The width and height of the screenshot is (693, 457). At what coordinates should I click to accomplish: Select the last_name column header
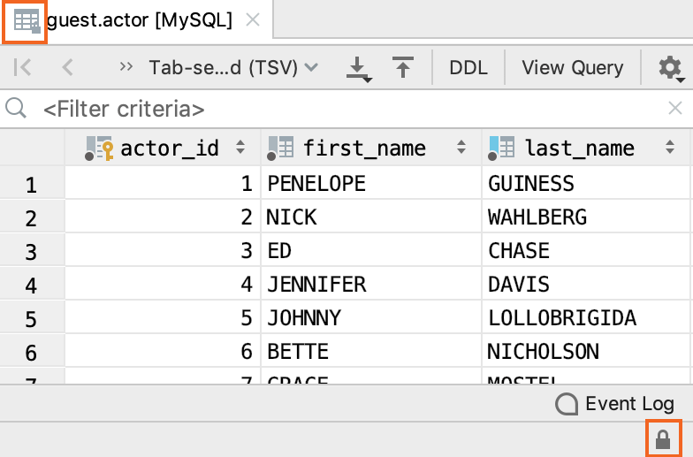[586, 148]
